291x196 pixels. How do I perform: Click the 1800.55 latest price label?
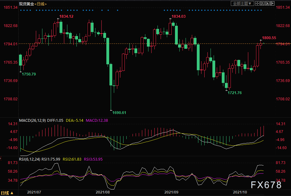(269, 38)
